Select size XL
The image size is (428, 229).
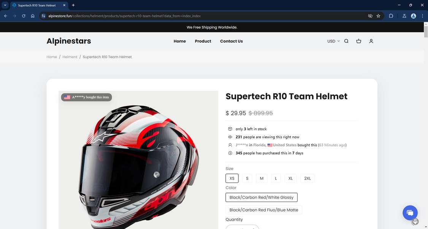(x=290, y=178)
